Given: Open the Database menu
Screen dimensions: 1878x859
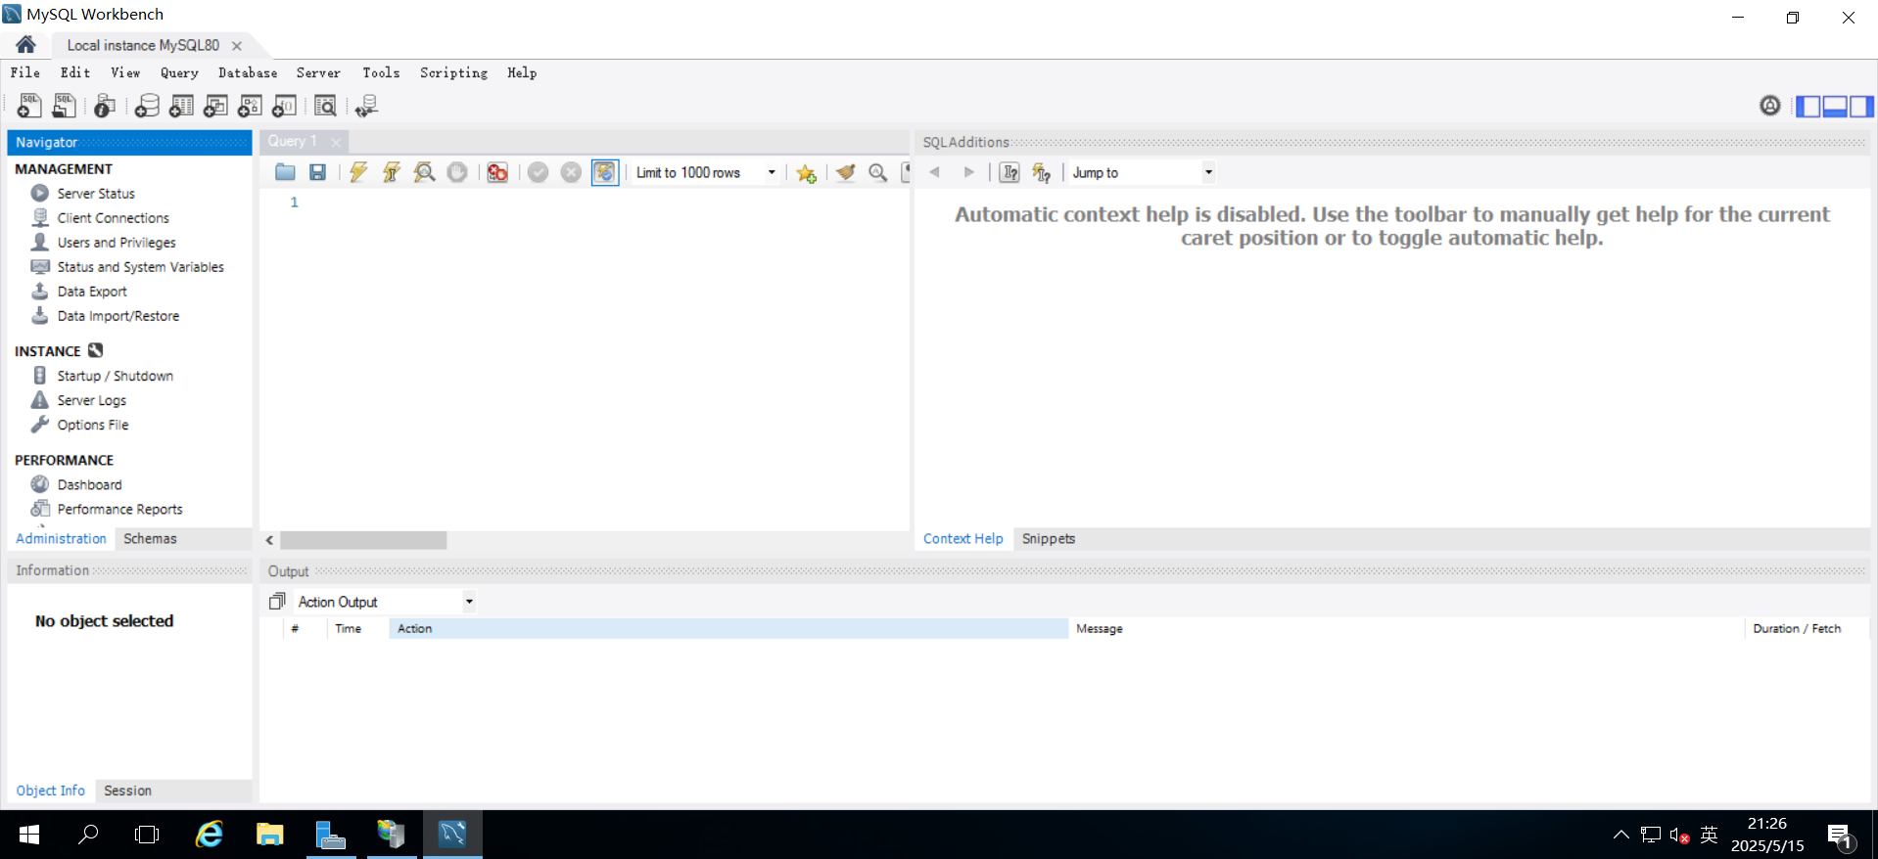Looking at the screenshot, I should click(248, 72).
